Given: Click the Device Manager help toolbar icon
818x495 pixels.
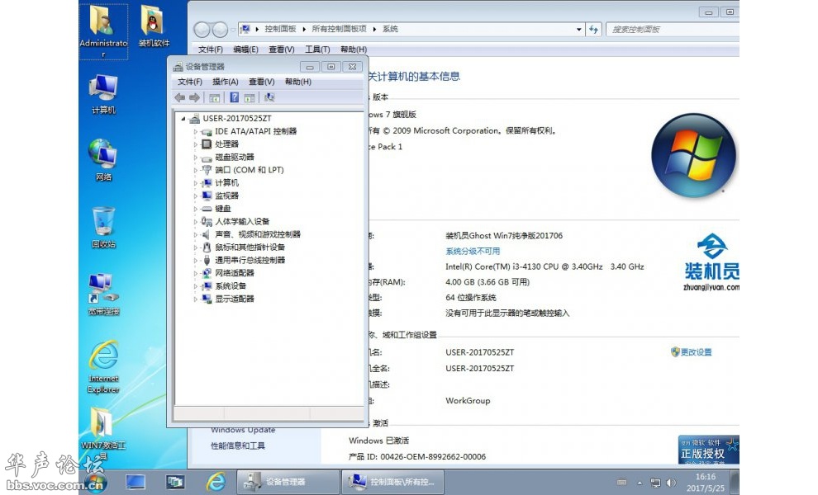Looking at the screenshot, I should pyautogui.click(x=234, y=97).
